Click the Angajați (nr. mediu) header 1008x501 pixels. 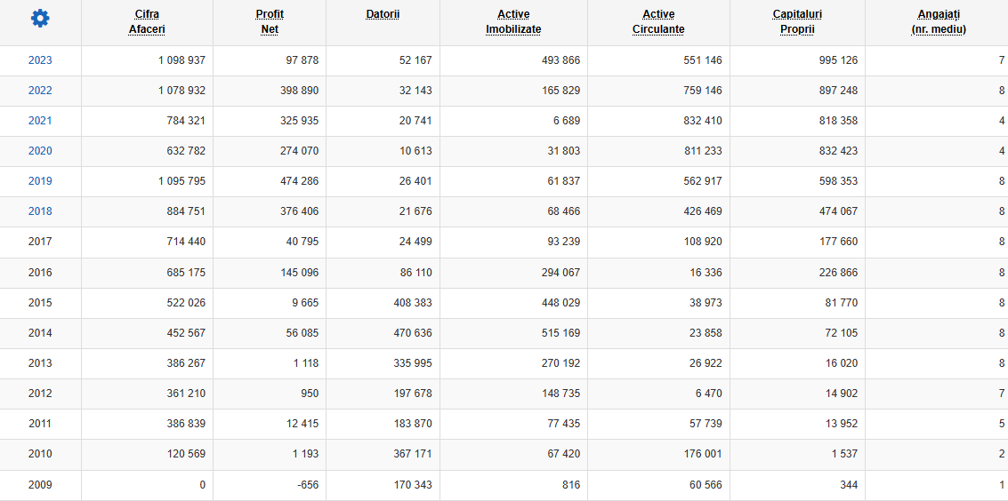[x=939, y=21]
